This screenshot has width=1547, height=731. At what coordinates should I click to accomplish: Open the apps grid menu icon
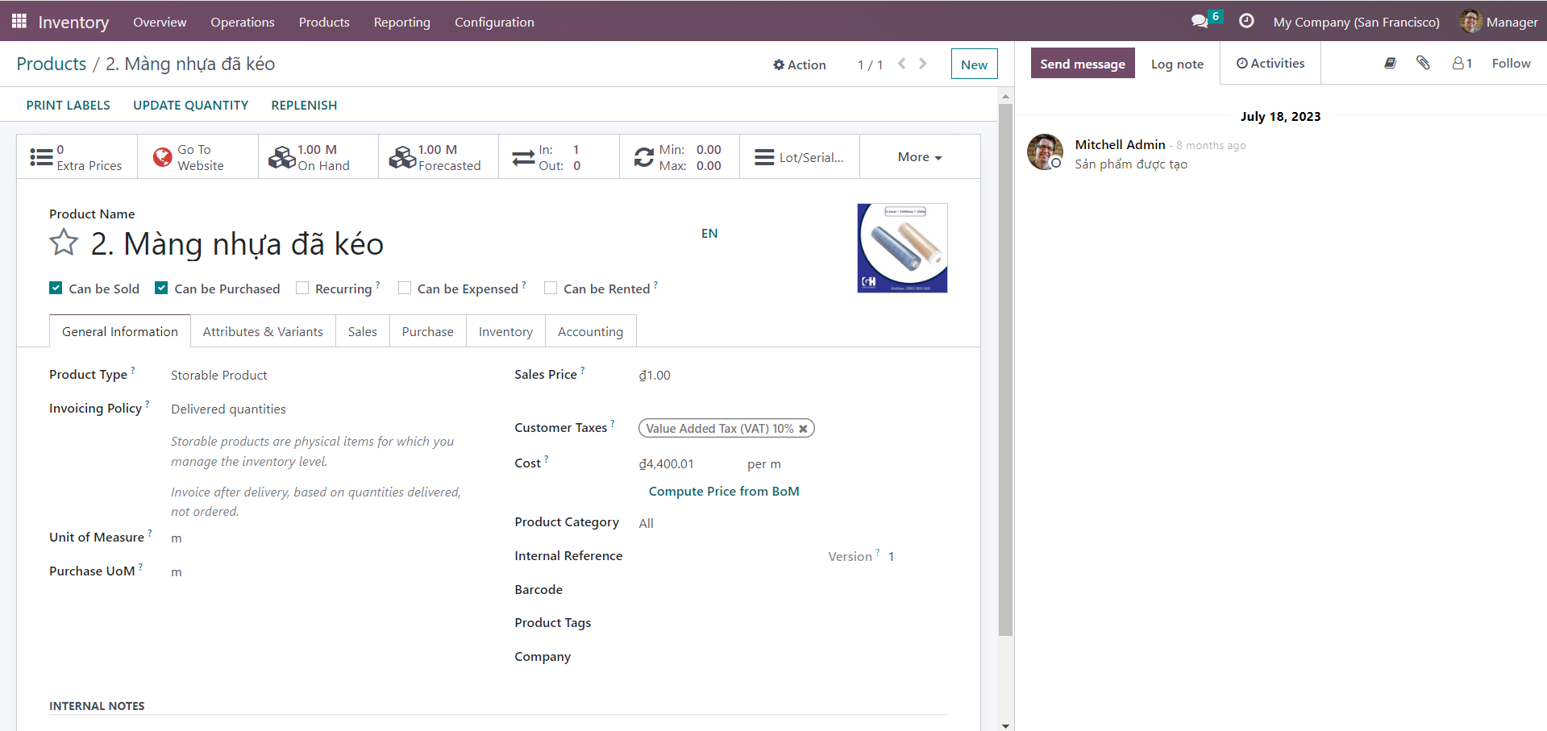tap(19, 22)
